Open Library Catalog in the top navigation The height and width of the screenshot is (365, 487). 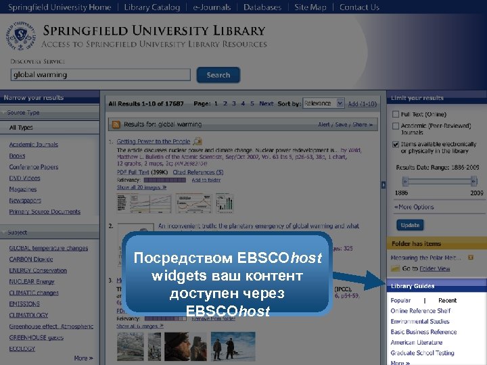[152, 7]
